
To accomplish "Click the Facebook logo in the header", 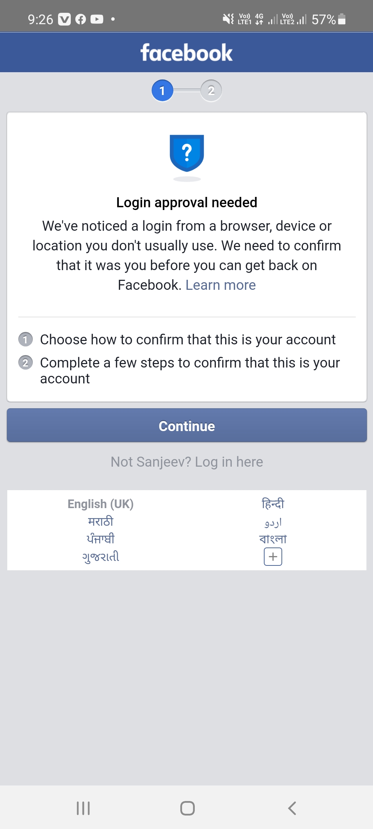I will pyautogui.click(x=186, y=52).
